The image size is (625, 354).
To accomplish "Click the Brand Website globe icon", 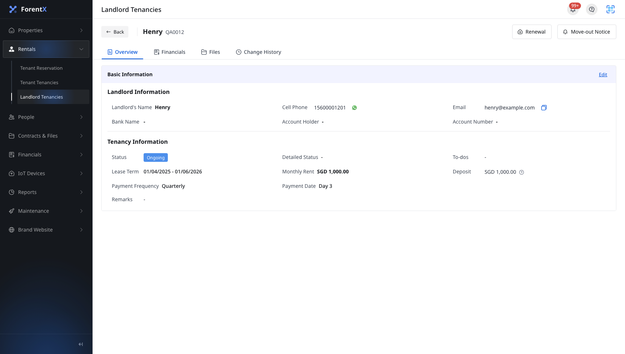I will [x=12, y=230].
